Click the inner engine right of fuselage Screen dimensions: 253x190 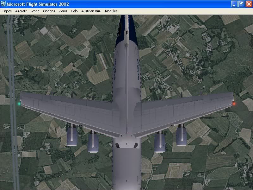(160, 142)
